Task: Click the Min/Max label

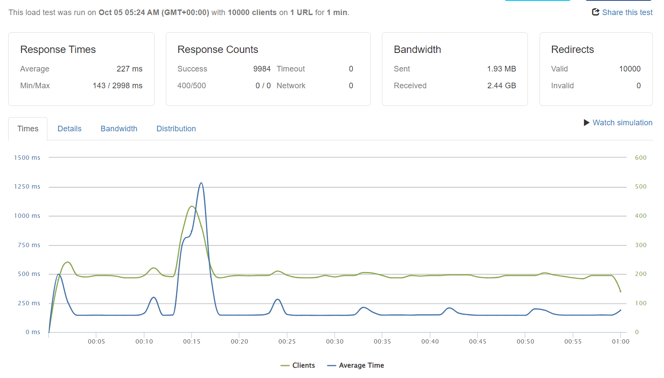Action: point(35,86)
